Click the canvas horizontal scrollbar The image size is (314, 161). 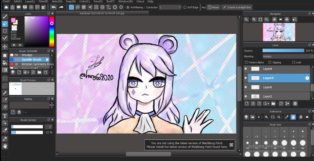pos(148,154)
